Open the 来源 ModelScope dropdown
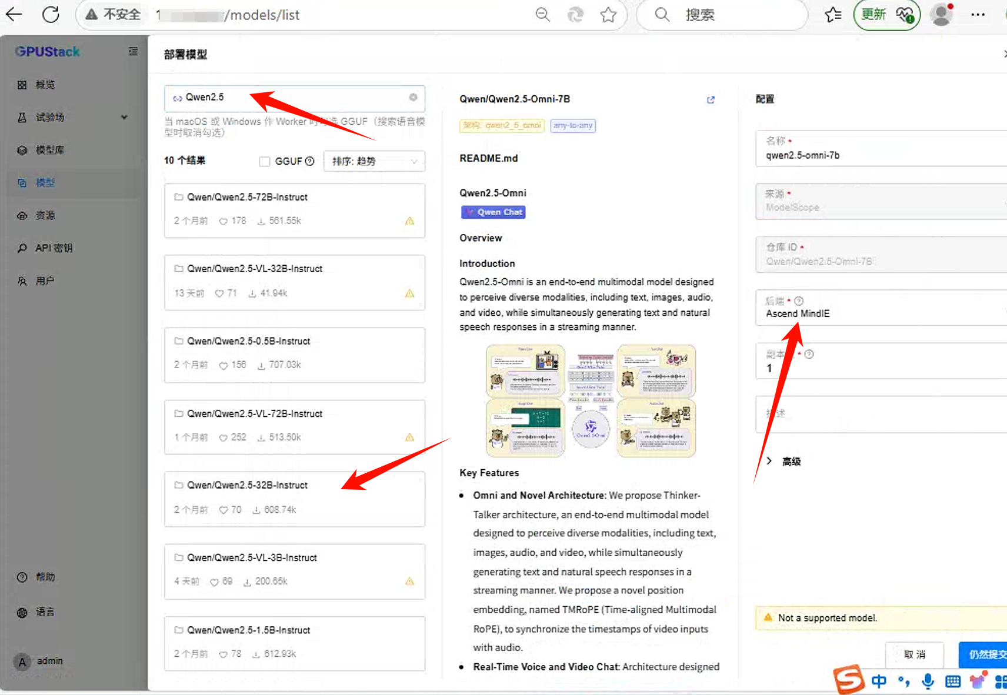Viewport: 1007px width, 695px height. pos(881,202)
